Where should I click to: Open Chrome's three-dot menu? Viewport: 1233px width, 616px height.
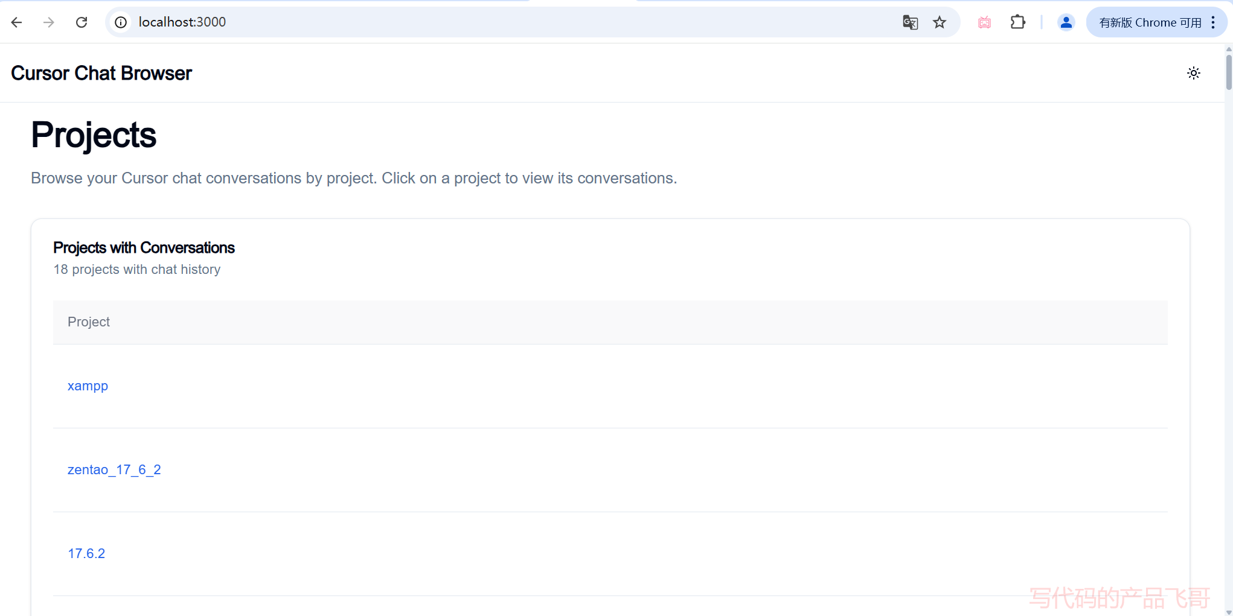[1213, 22]
